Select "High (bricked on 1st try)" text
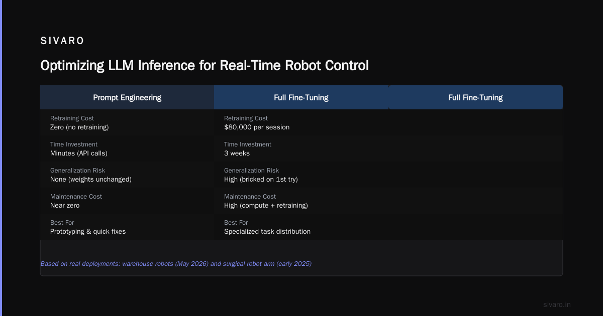Viewport: 603px width, 316px height. pos(261,180)
